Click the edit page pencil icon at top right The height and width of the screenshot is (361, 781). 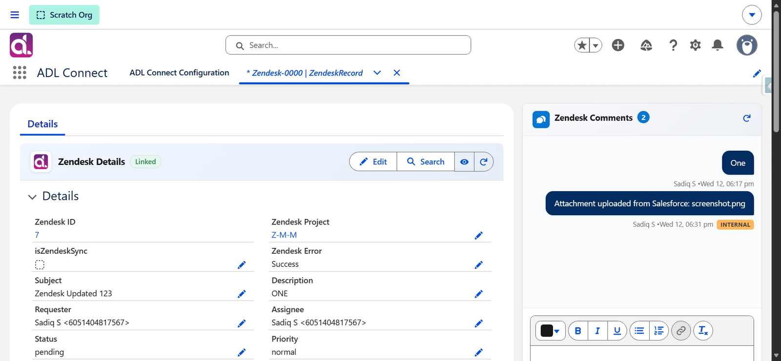coord(757,73)
